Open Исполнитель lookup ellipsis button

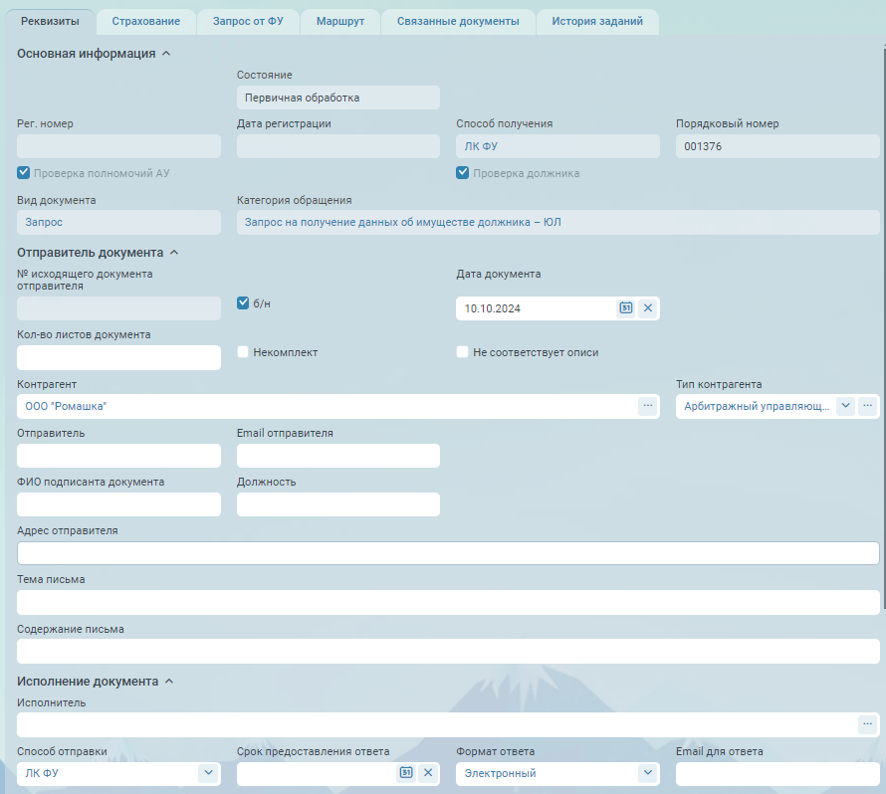click(x=868, y=724)
